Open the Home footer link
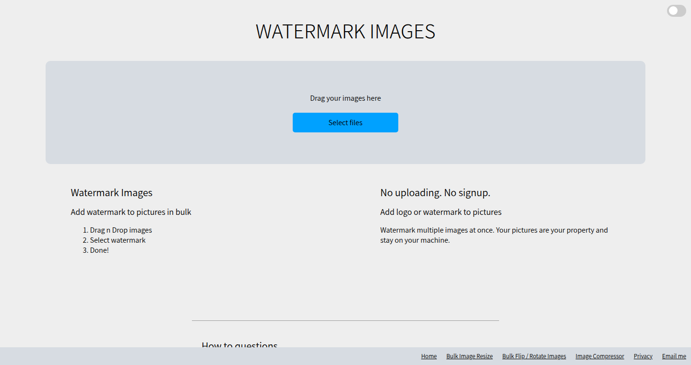This screenshot has height=365, width=691. click(429, 356)
